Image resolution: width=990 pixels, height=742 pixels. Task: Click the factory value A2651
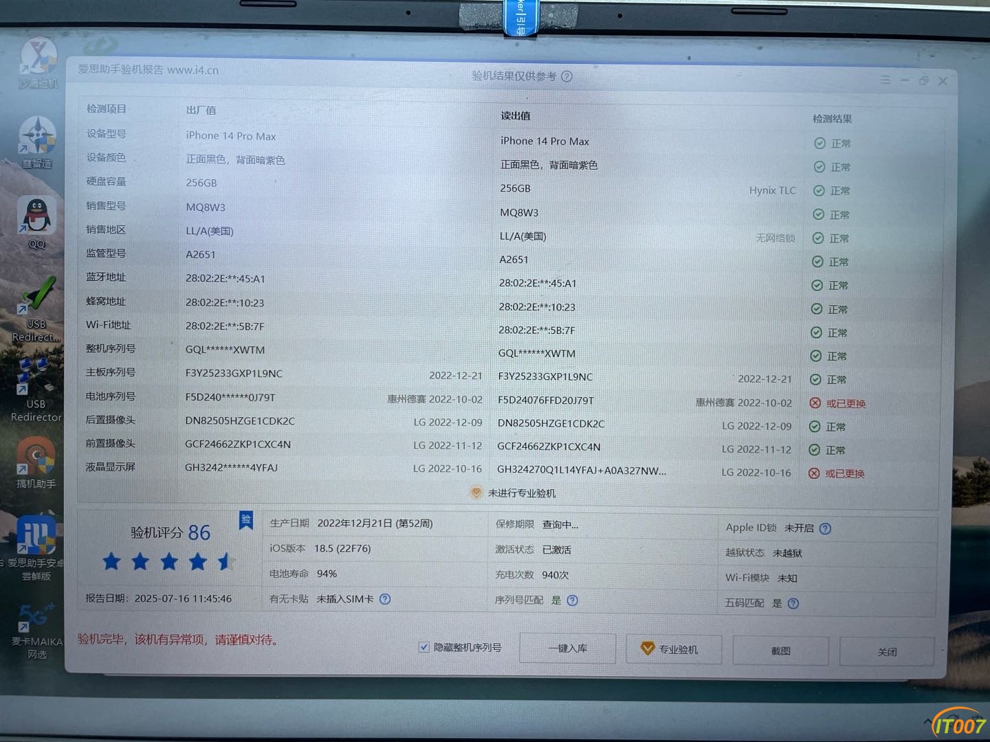[x=201, y=254]
